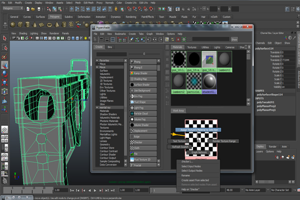300x200 pixels.
Task: Click the save scene icon
Action: [x=39, y=9]
